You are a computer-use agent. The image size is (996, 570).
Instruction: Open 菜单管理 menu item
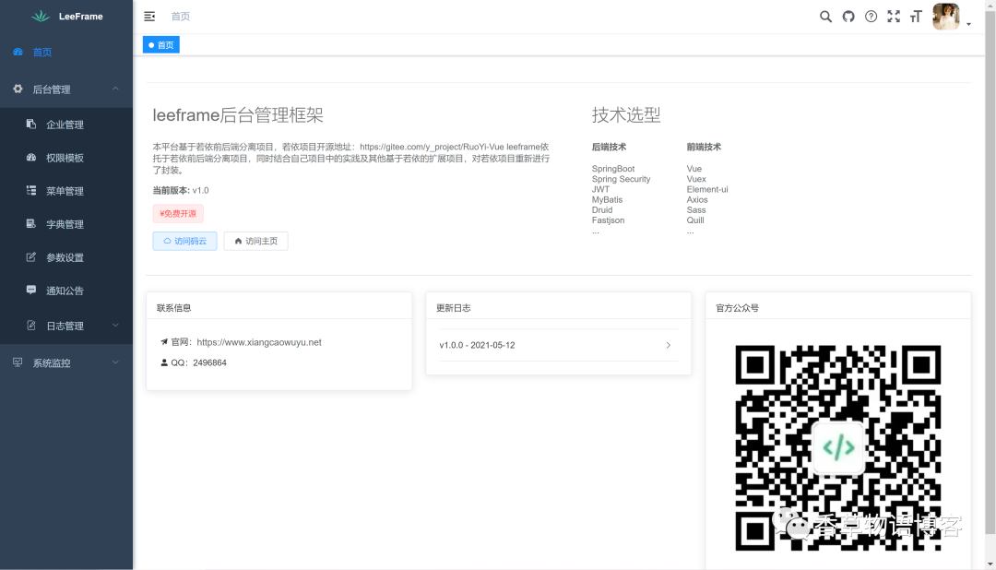tap(66, 191)
